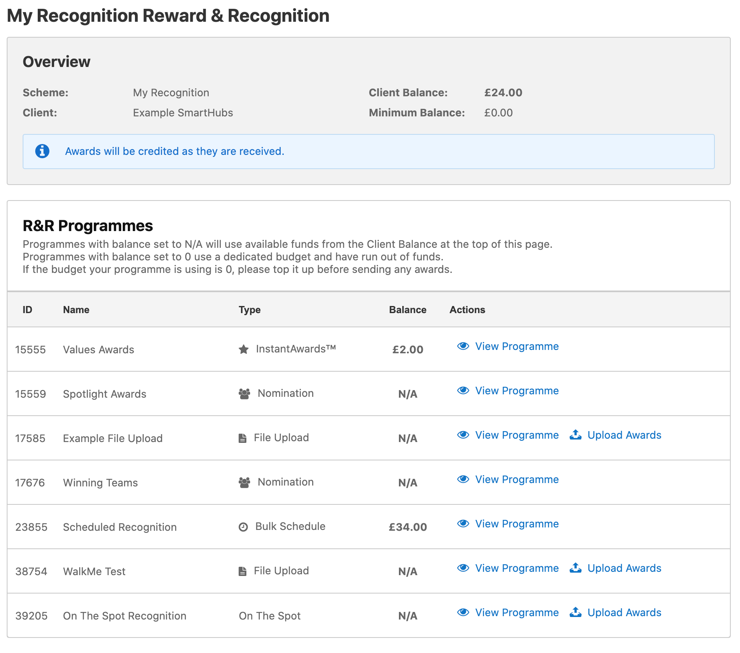740x653 pixels.
Task: Click the eye icon for Spotlight Awards programme
Action: (x=463, y=390)
